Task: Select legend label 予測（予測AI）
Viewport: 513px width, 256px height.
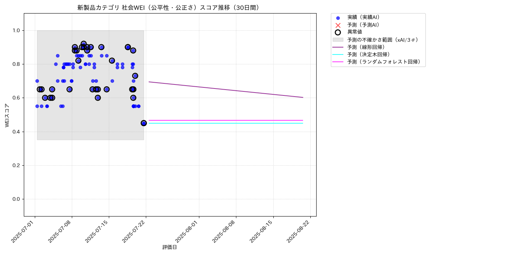Action: coord(365,25)
